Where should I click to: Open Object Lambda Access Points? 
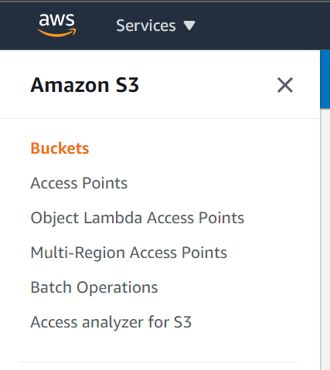click(138, 218)
